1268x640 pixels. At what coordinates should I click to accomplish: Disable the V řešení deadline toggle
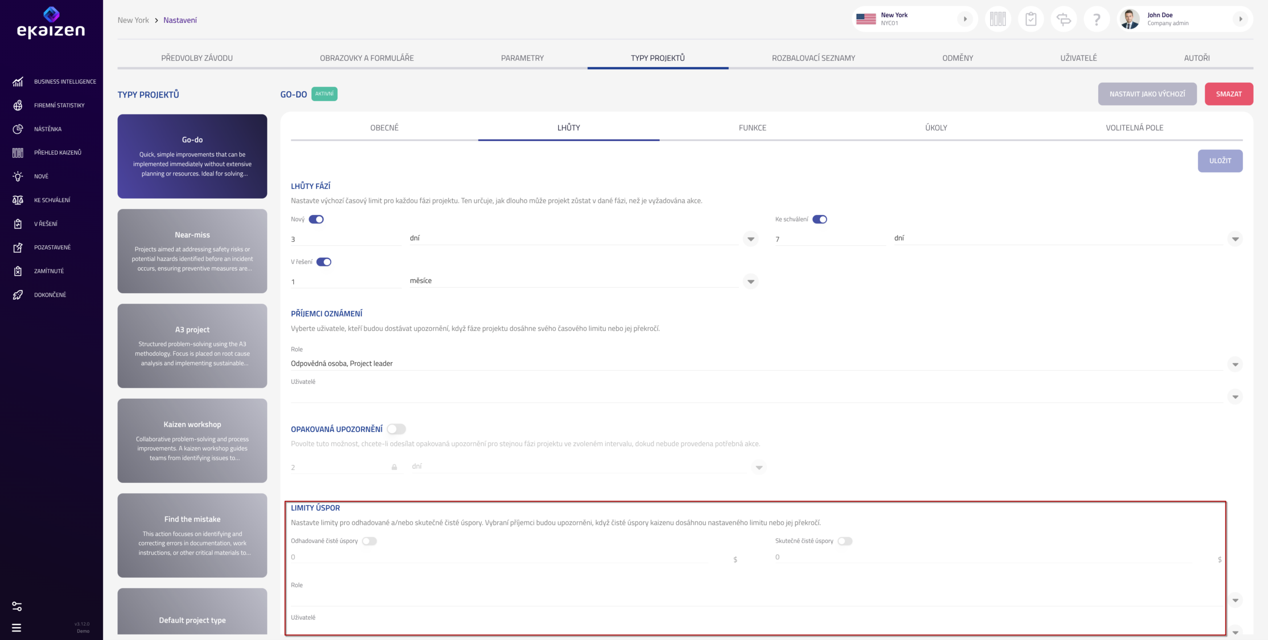[324, 262]
